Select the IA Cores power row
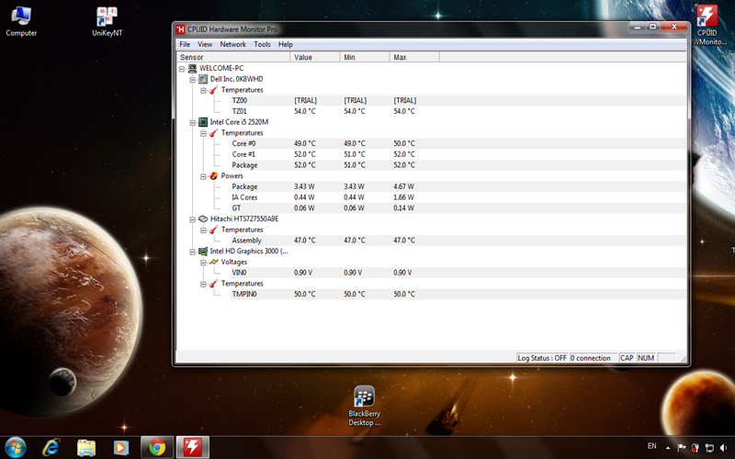The height and width of the screenshot is (459, 735). click(458, 197)
